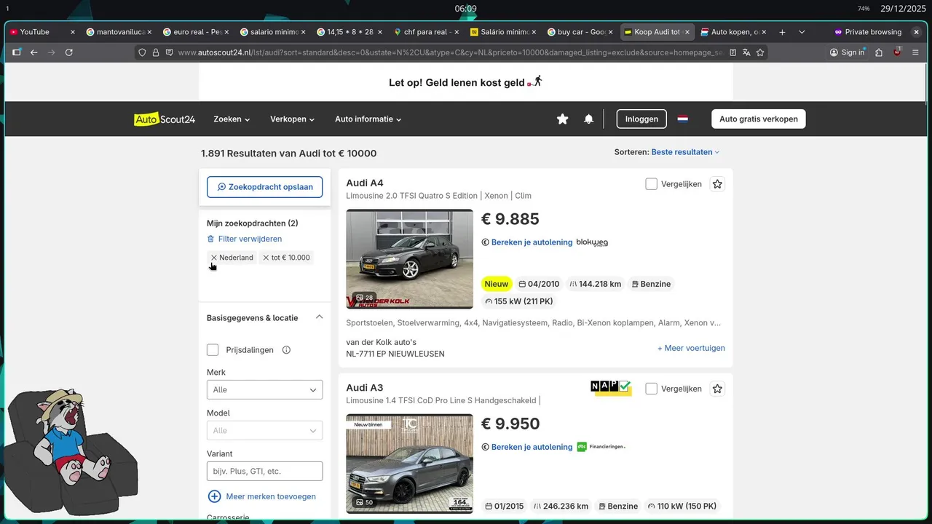Click the Filter verwijderen link
932x524 pixels.
pos(245,239)
